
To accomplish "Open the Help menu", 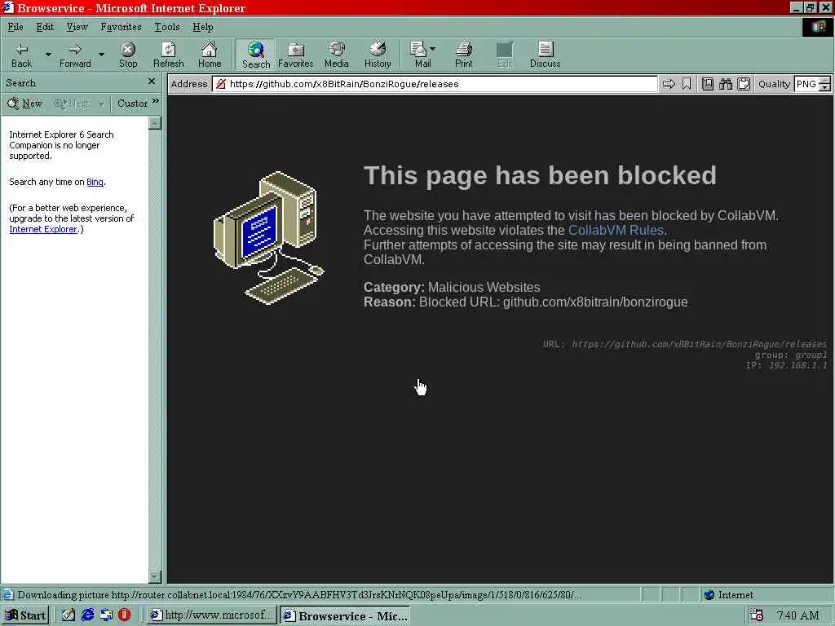I will coord(202,27).
